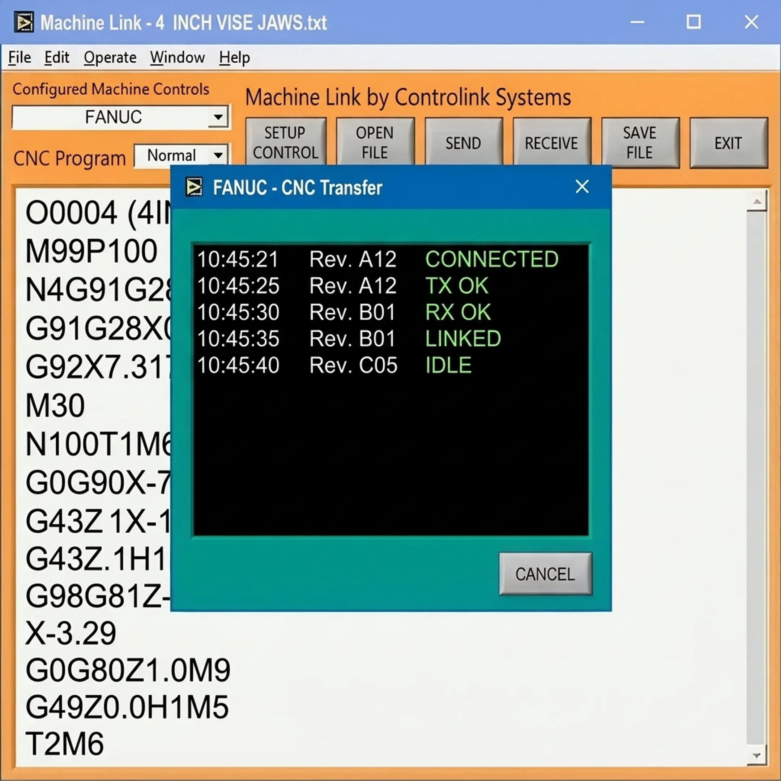The width and height of the screenshot is (781, 781).
Task: Close the Machine Link main window
Action: coord(751,22)
